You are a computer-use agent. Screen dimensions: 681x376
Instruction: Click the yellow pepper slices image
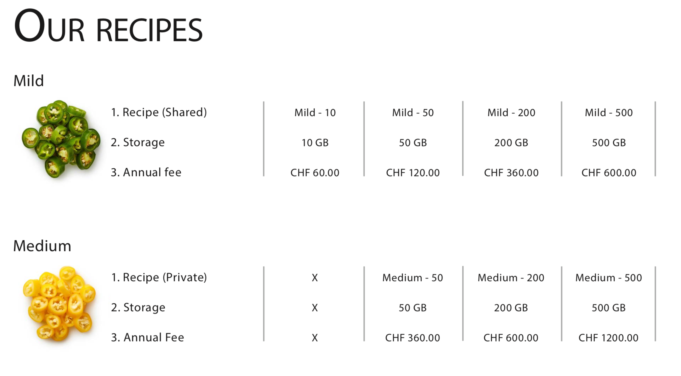pos(59,304)
